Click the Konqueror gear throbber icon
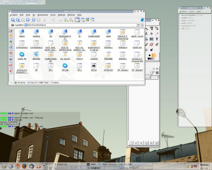212x170 pixels. click(x=142, y=20)
